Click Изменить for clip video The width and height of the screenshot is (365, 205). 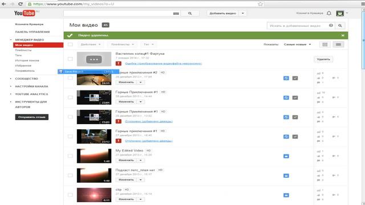[x=126, y=199]
